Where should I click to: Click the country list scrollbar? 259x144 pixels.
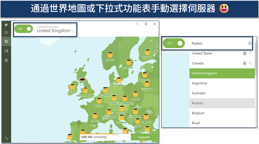coord(256,58)
